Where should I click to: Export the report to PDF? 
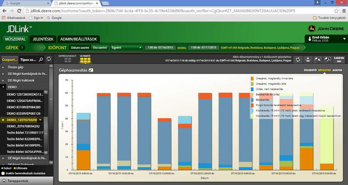(x=328, y=60)
